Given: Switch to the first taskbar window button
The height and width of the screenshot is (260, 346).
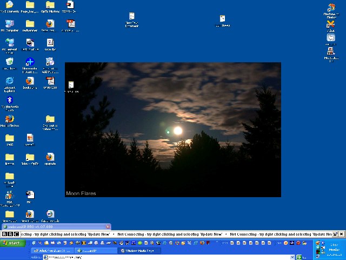Looking at the screenshot, I should (52, 251).
